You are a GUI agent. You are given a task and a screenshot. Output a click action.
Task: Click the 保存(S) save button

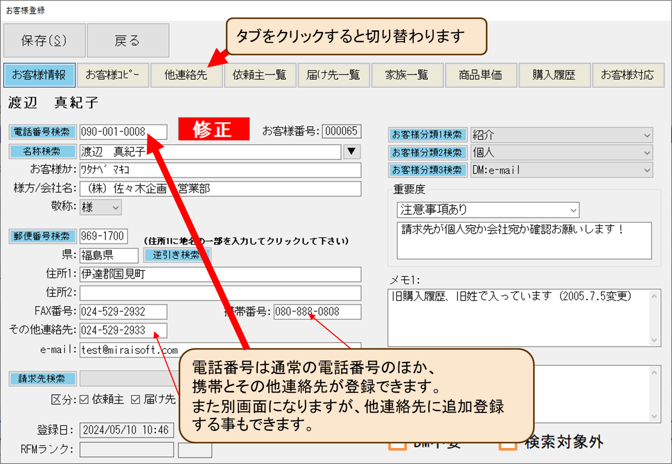[x=44, y=41]
